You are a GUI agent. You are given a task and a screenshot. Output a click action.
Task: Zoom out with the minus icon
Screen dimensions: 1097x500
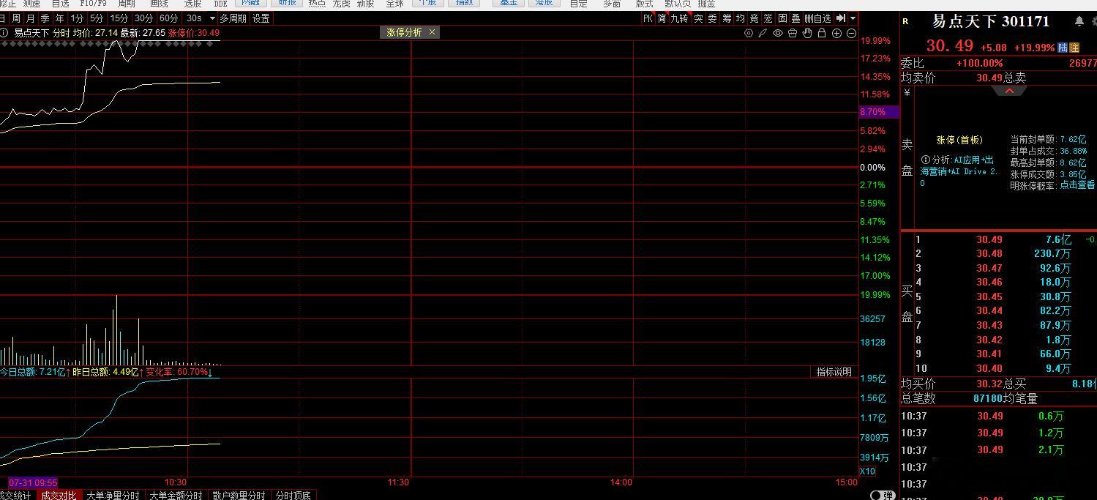click(x=851, y=33)
